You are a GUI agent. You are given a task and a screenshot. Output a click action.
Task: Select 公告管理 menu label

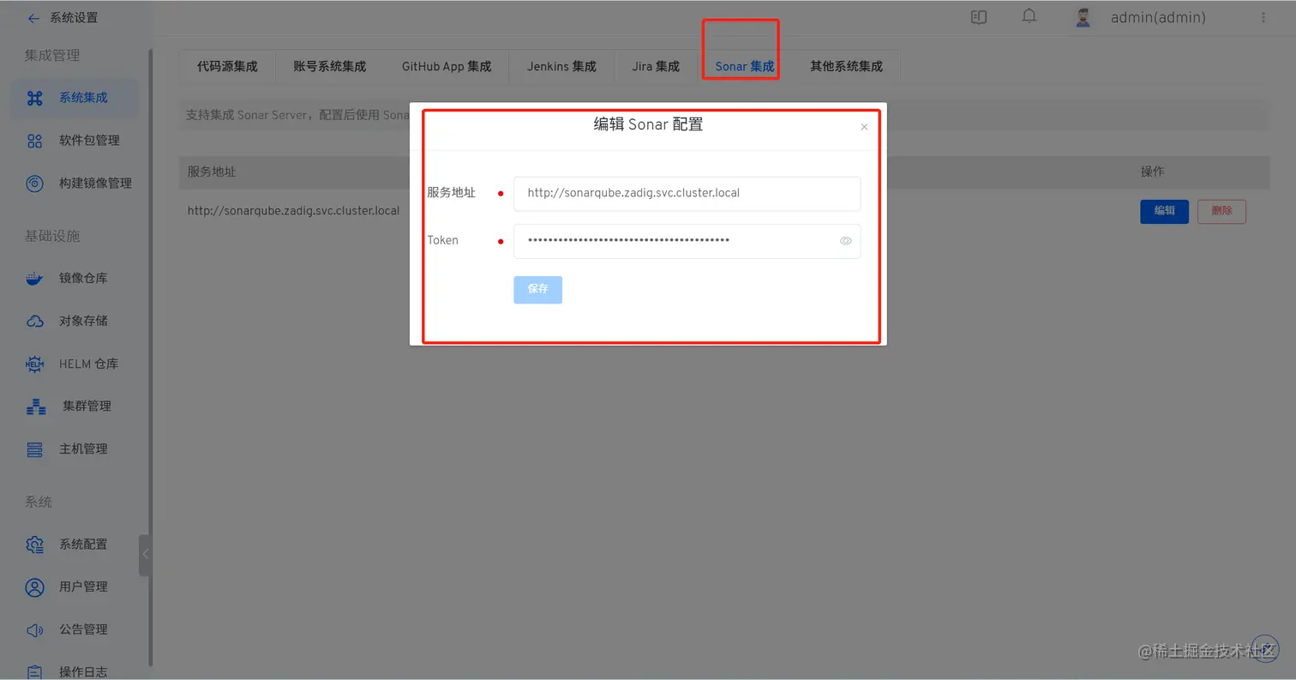(x=83, y=629)
